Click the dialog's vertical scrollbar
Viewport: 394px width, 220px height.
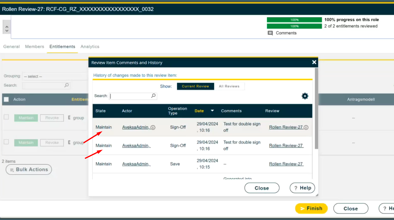316,109
